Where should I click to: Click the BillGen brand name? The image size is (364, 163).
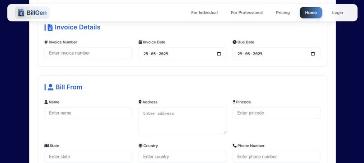pyautogui.click(x=37, y=13)
